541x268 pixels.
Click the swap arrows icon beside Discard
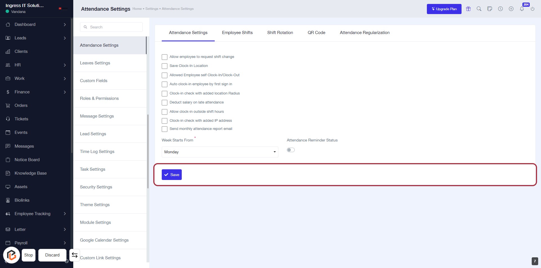[x=75, y=255]
